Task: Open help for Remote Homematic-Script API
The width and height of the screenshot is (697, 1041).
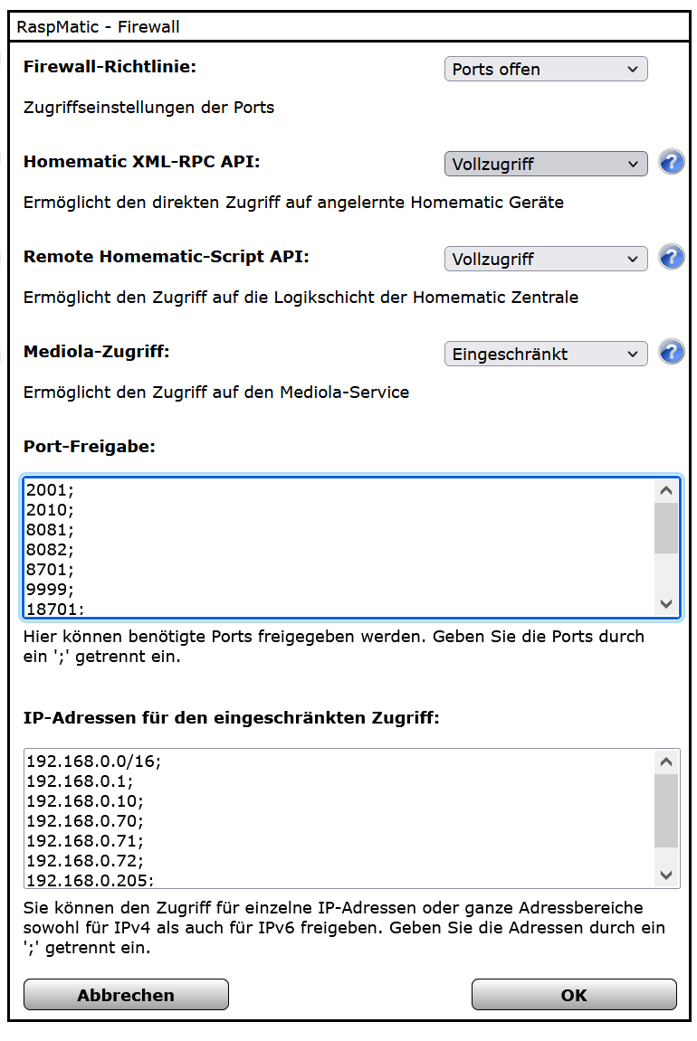Action: click(671, 258)
